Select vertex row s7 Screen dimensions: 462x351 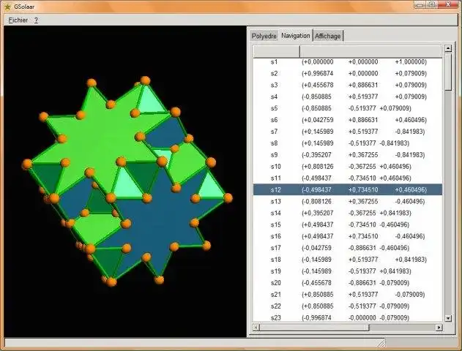coord(348,132)
